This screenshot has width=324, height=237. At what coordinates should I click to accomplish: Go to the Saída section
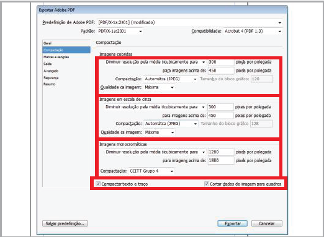click(x=47, y=64)
